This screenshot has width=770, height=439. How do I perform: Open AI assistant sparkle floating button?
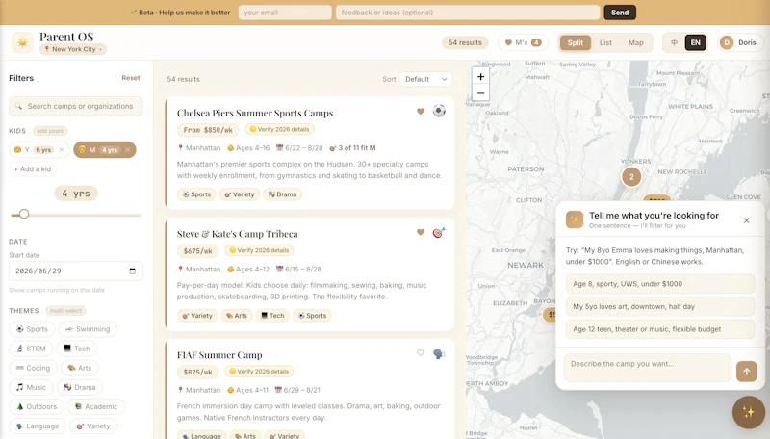(x=749, y=412)
